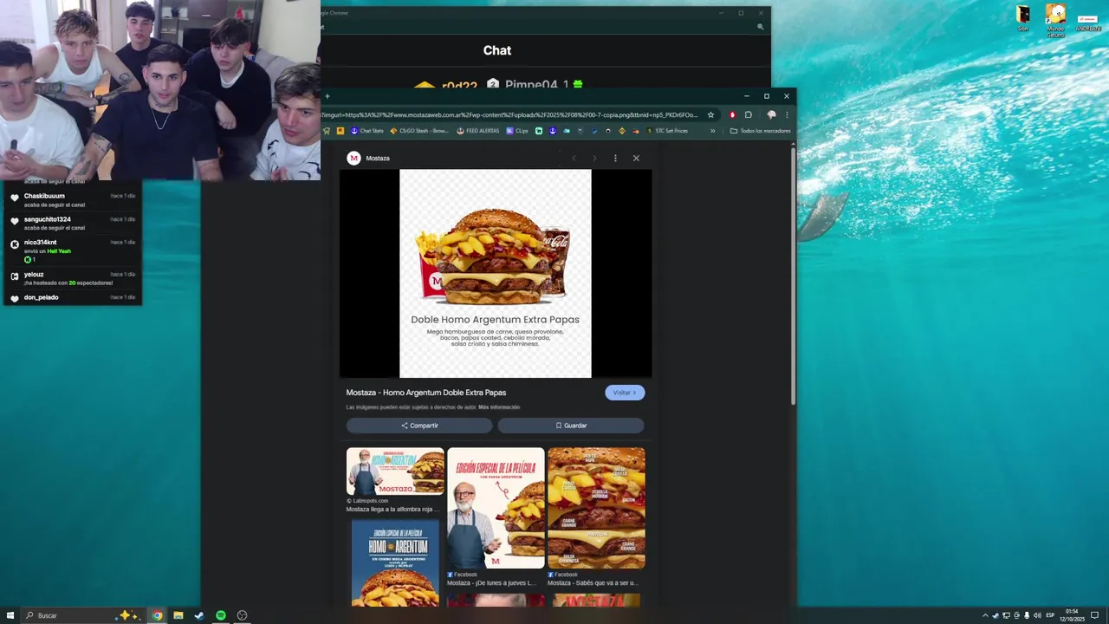The height and width of the screenshot is (624, 1109).
Task: Open the burger ingredients Facebook thumbnail
Action: 596,508
